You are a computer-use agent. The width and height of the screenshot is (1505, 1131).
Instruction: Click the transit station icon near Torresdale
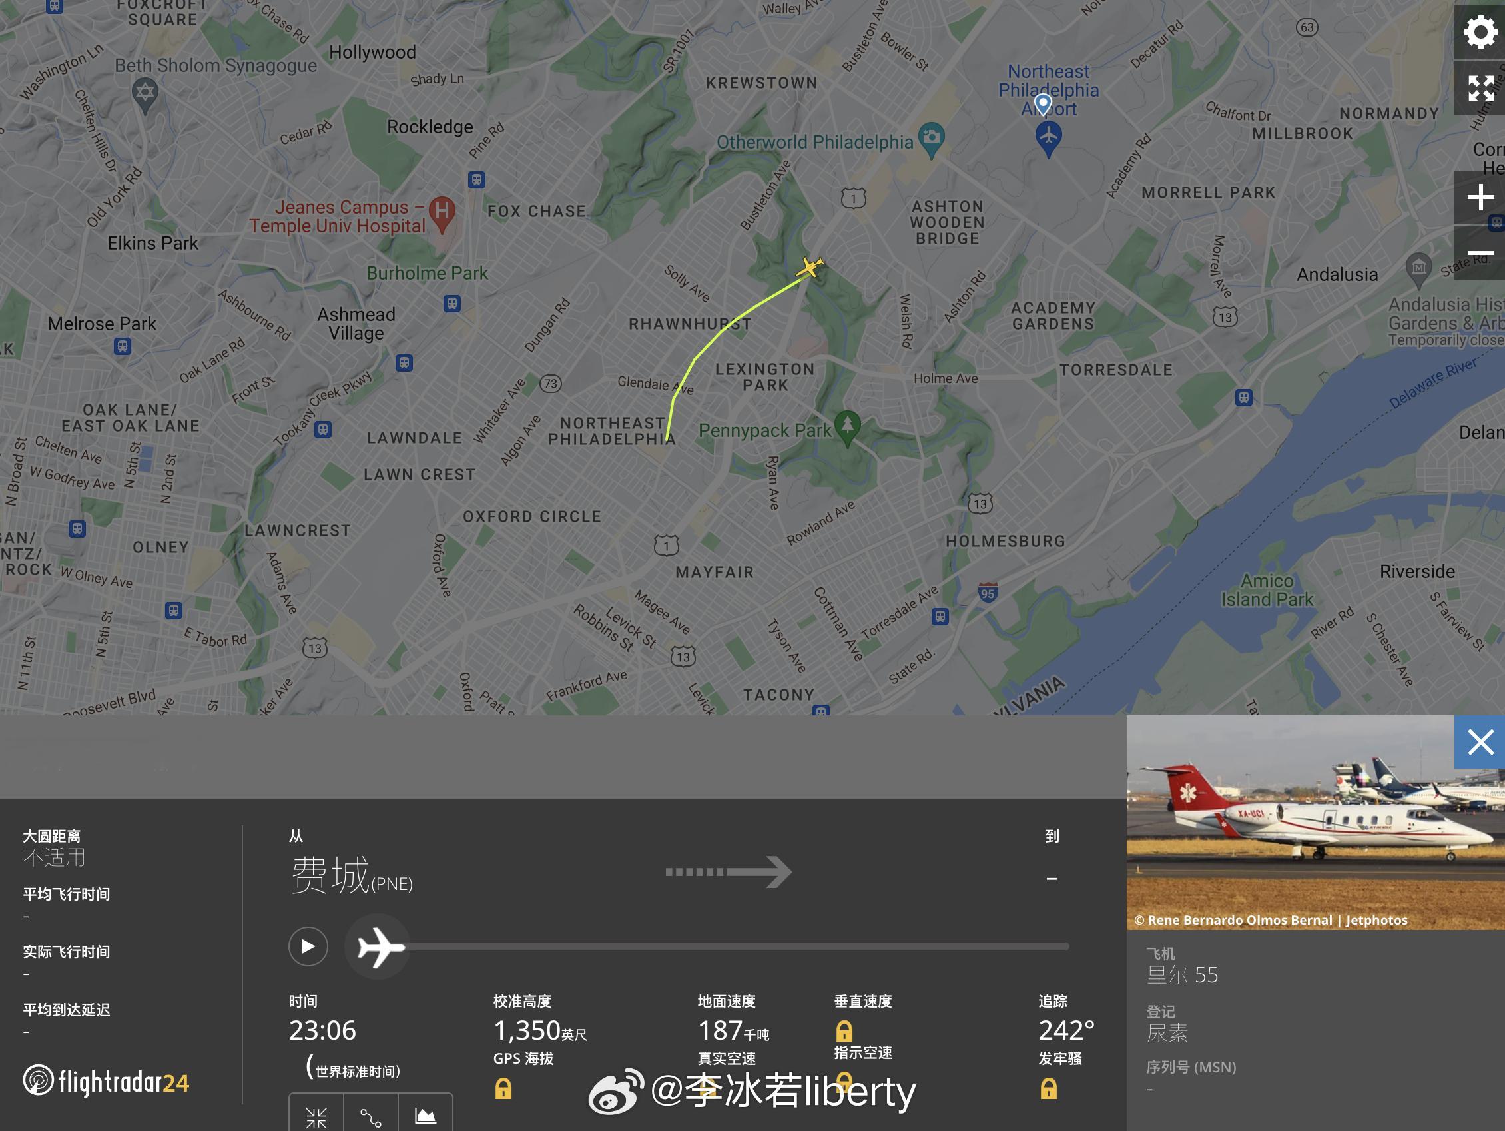(1244, 397)
